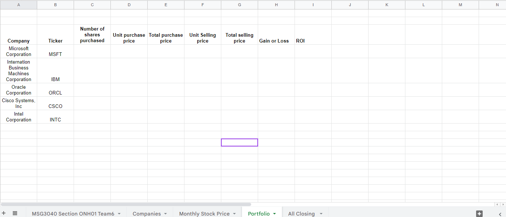Image resolution: width=506 pixels, height=217 pixels.
Task: Select Number of shares purchased header cell
Action: pyautogui.click(x=92, y=35)
